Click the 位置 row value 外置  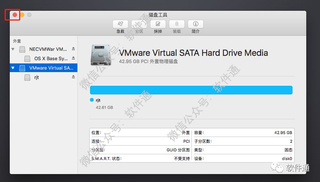pos(186,133)
